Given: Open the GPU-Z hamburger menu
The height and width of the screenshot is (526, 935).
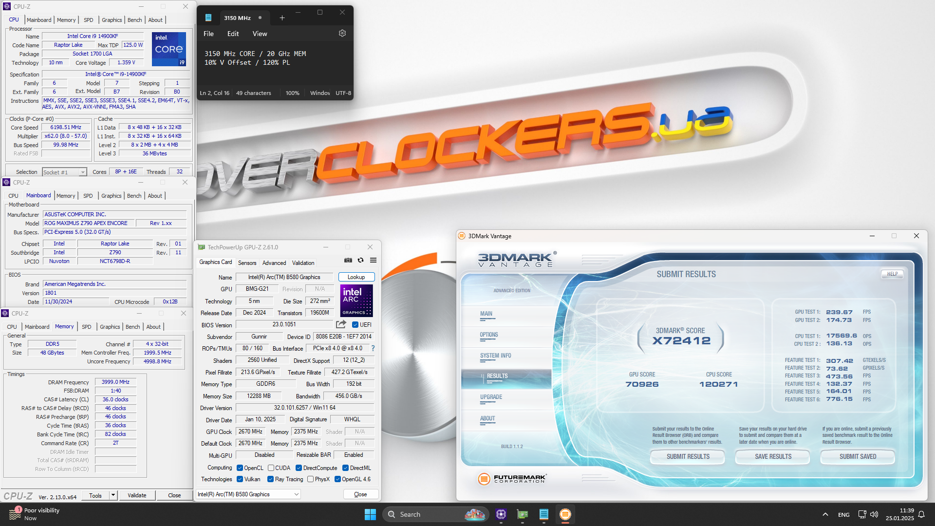Looking at the screenshot, I should click(x=373, y=261).
